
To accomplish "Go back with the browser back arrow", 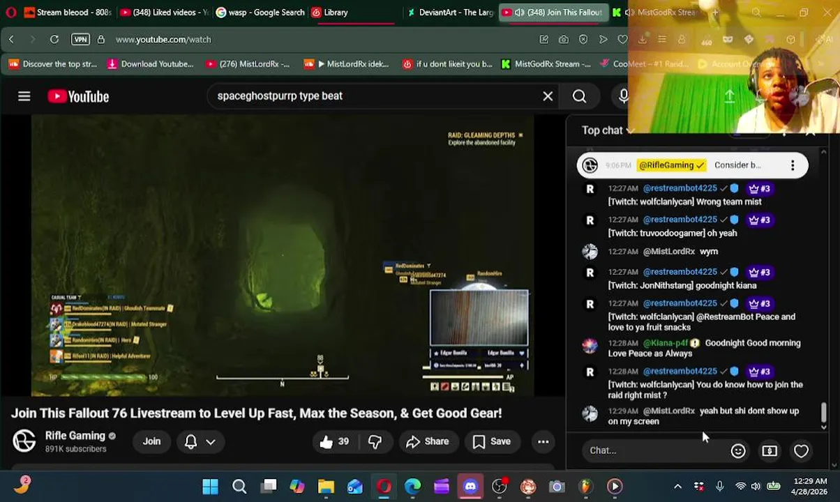I will point(11,40).
